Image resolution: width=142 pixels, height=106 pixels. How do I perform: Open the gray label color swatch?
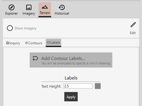click(98, 86)
